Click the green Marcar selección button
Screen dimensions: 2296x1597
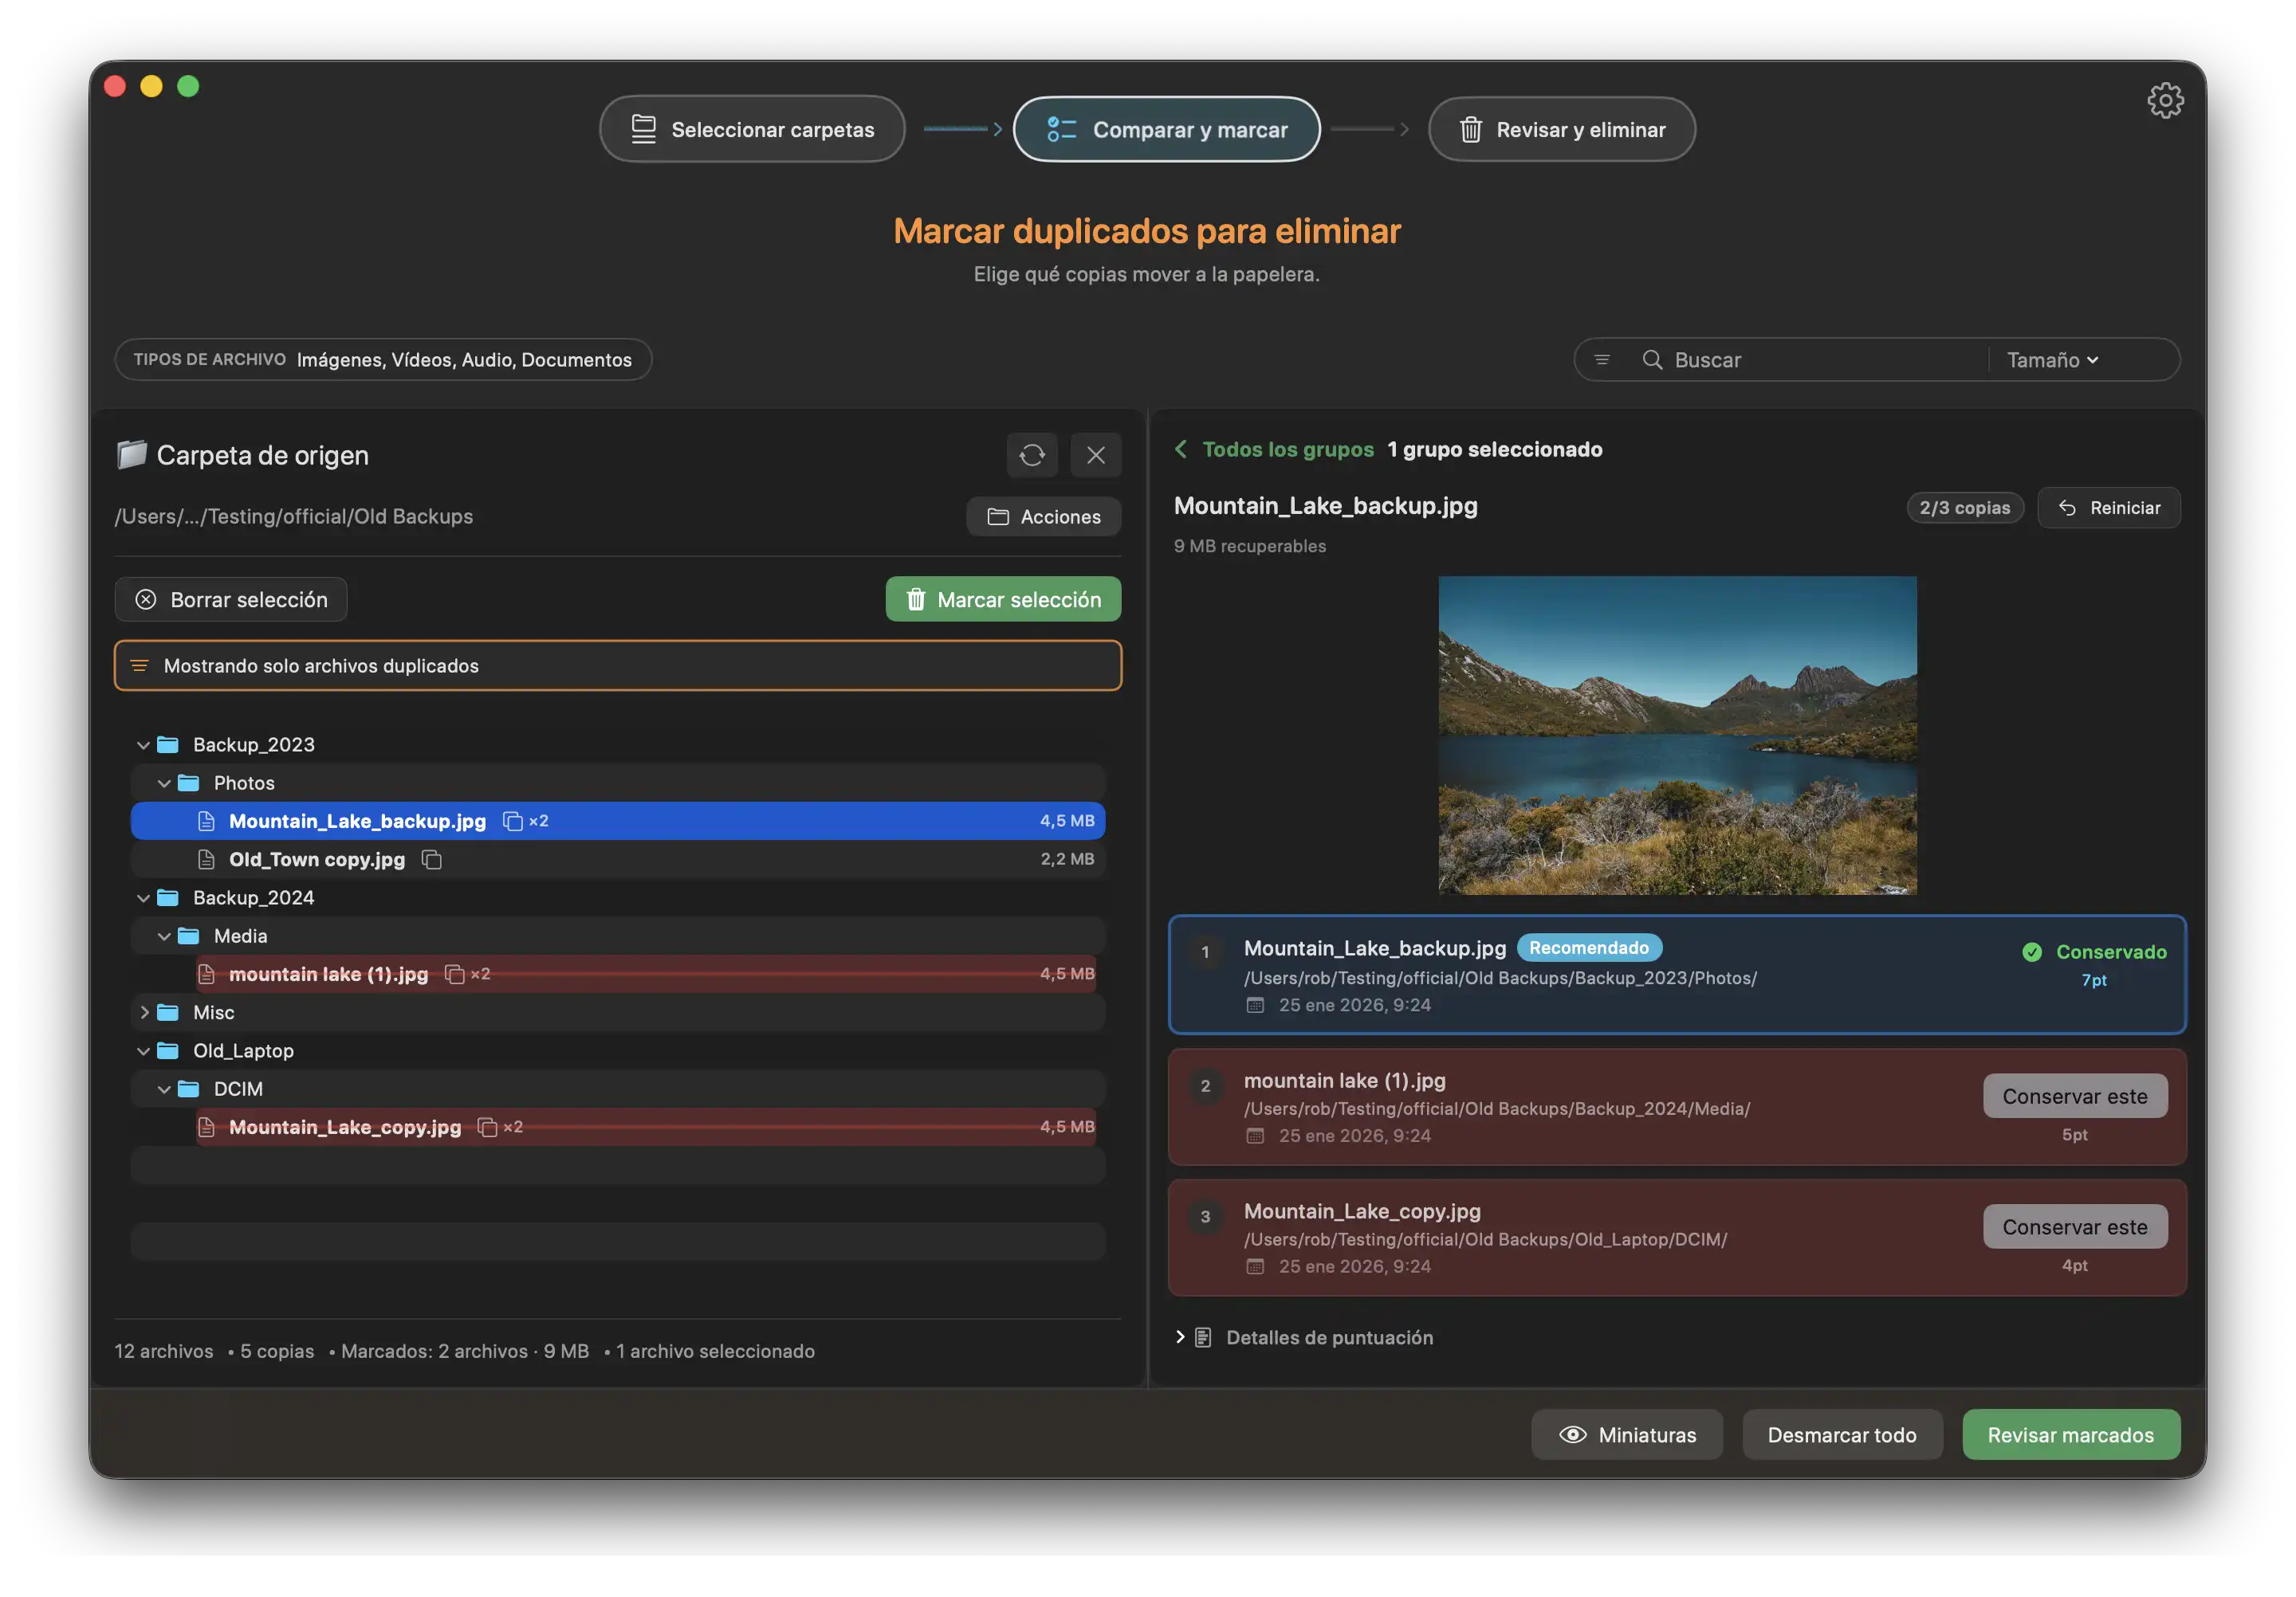[x=1003, y=599]
